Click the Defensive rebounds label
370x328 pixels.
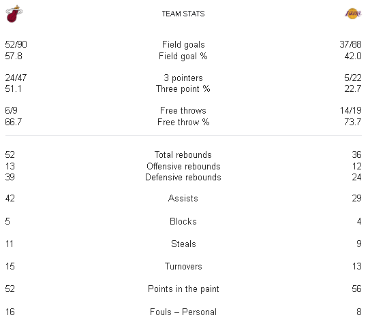point(183,177)
